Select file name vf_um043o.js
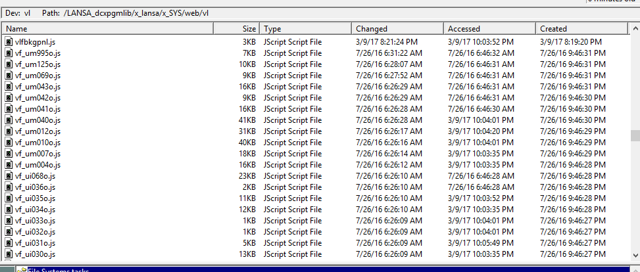Viewport: 640px width, 272px height. pos(37,87)
